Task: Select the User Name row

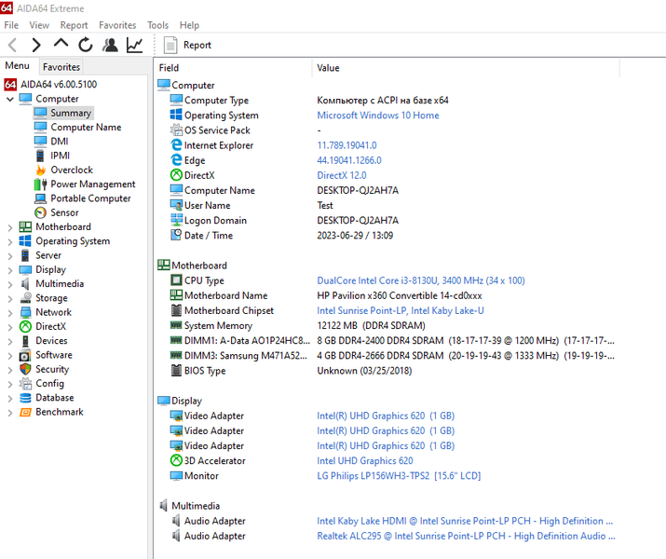Action: 387,206
